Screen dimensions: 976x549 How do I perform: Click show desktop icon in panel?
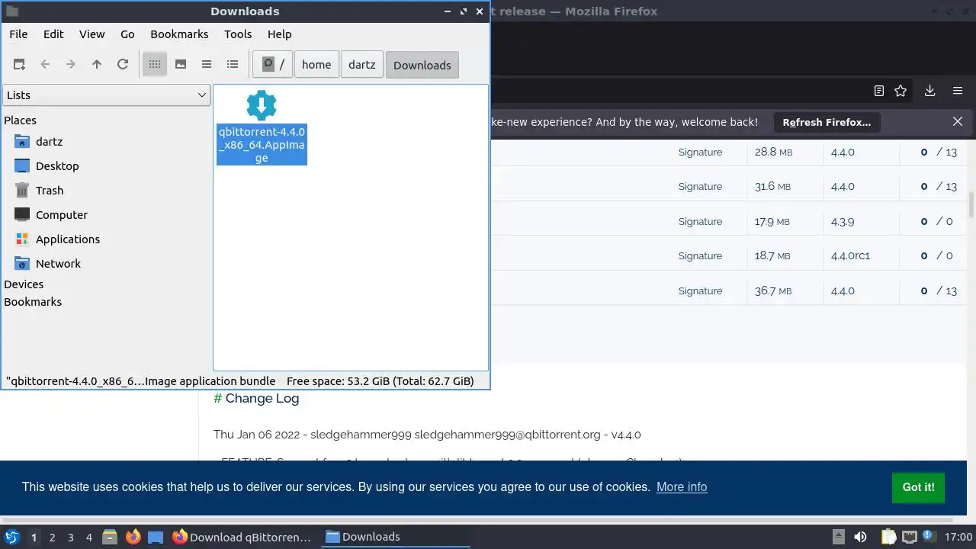click(156, 537)
